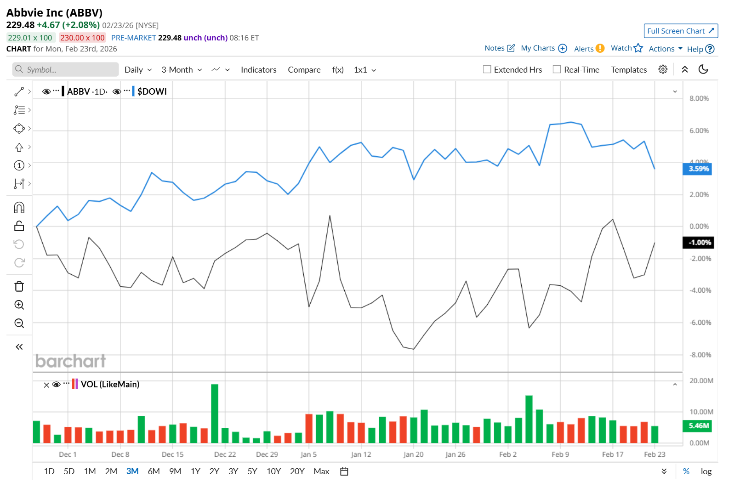Click the Alerts link
This screenshot has width=746, height=482.
[x=584, y=49]
